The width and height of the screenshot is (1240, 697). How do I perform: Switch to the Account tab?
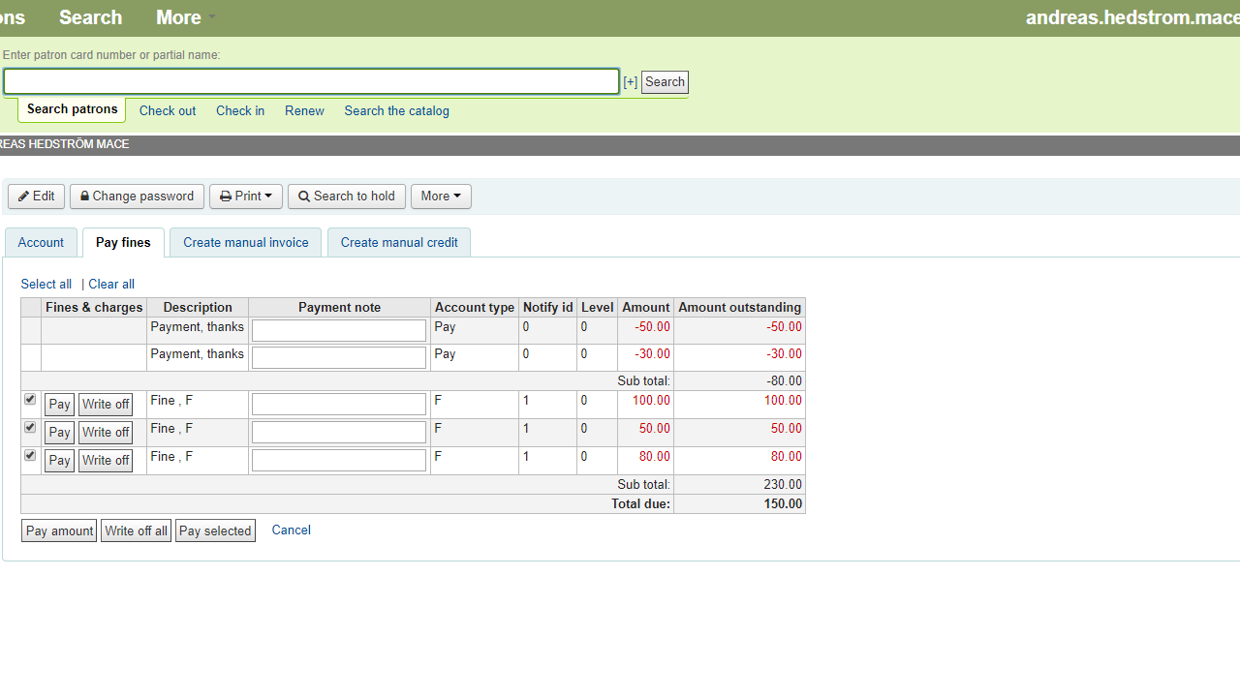point(41,243)
